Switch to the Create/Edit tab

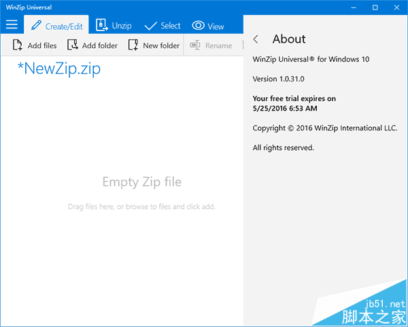pyautogui.click(x=56, y=25)
